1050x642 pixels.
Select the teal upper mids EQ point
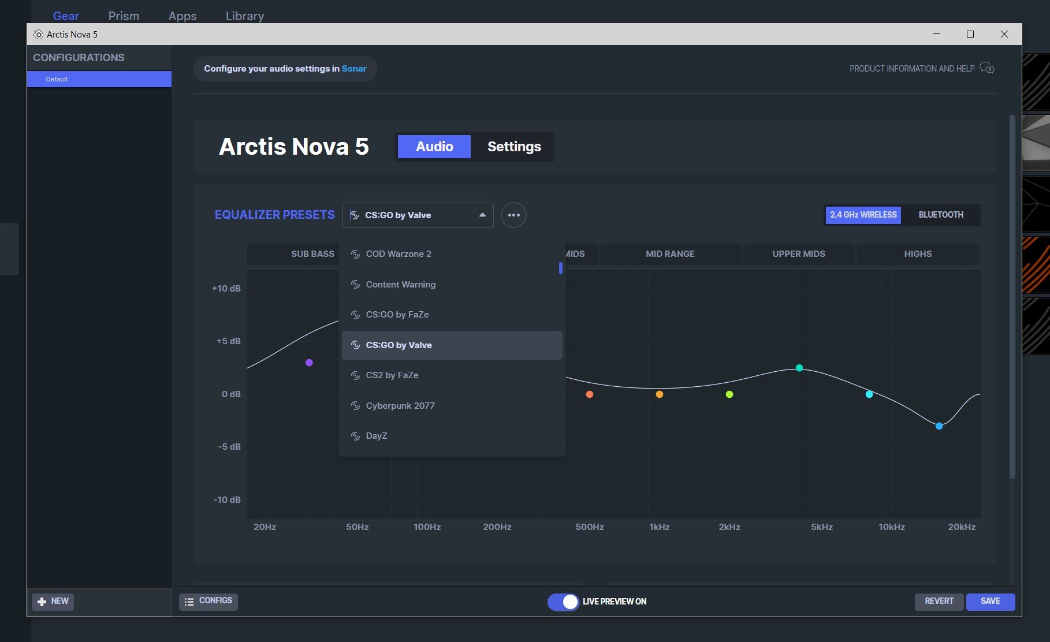(x=799, y=368)
